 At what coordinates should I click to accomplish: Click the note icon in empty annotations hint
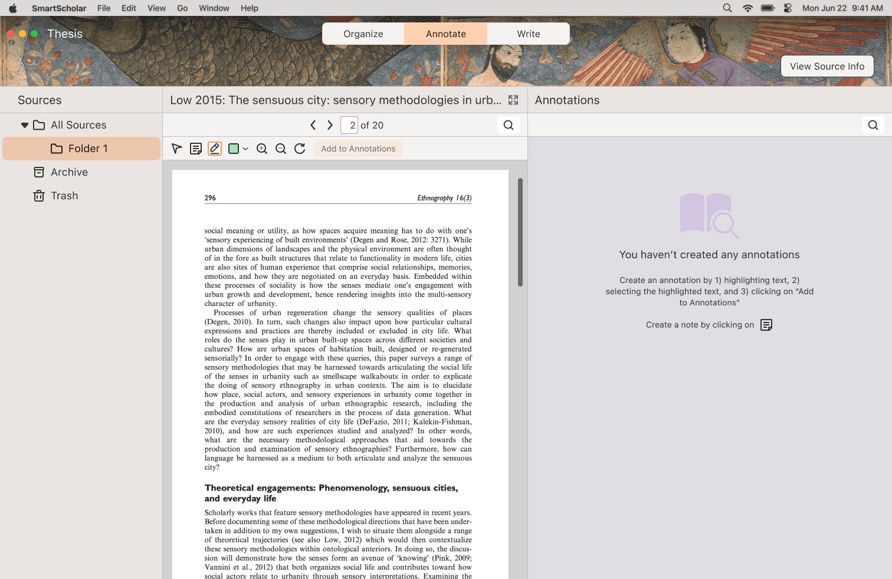click(x=766, y=325)
